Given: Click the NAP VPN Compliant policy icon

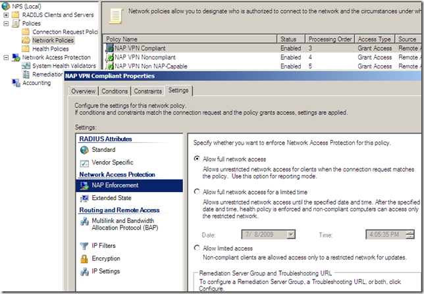Looking at the screenshot, I should coord(109,48).
